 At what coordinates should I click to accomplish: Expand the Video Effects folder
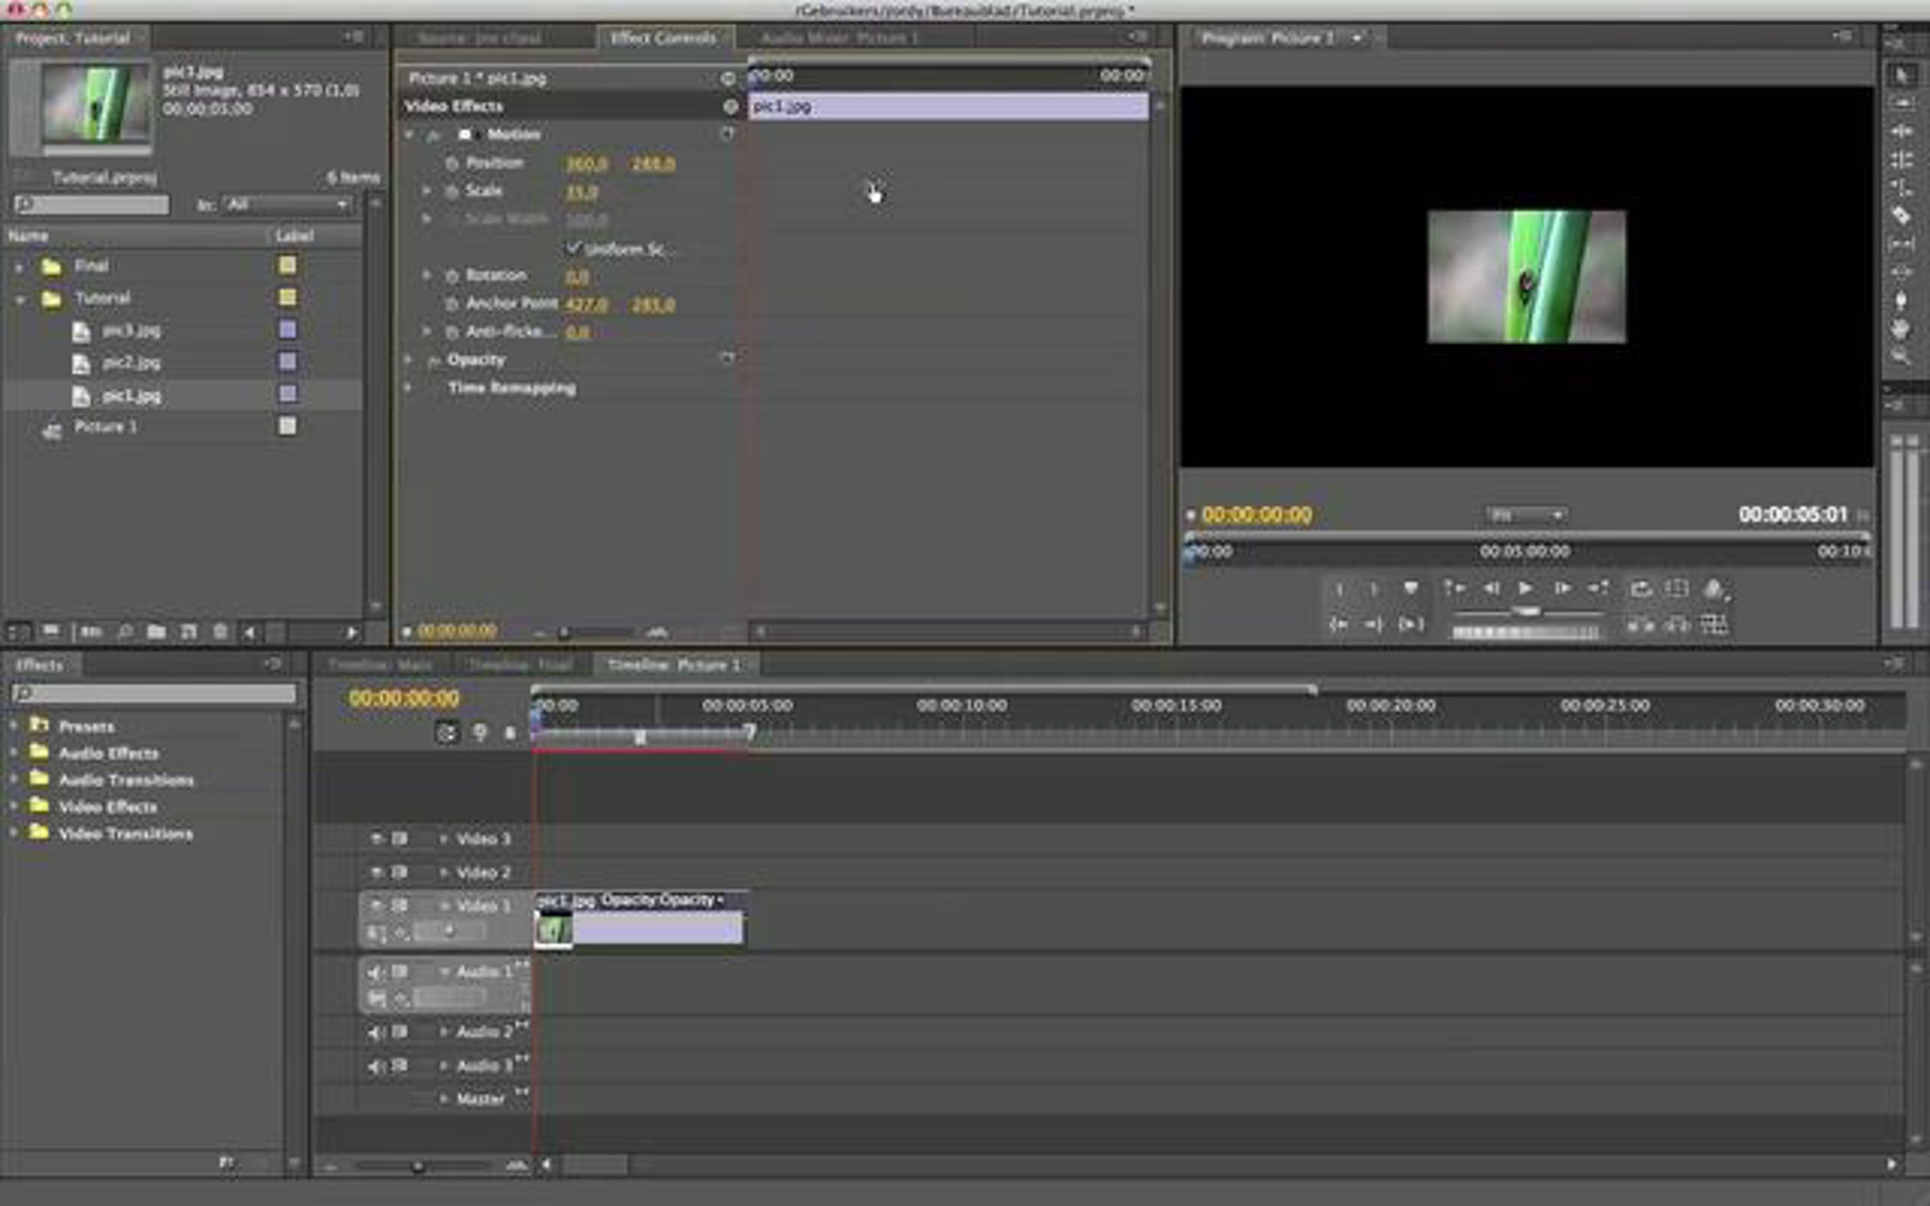(14, 806)
